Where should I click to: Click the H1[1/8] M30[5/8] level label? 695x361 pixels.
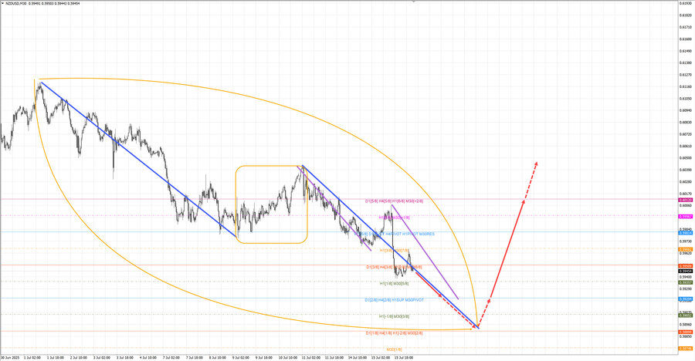[x=394, y=284]
